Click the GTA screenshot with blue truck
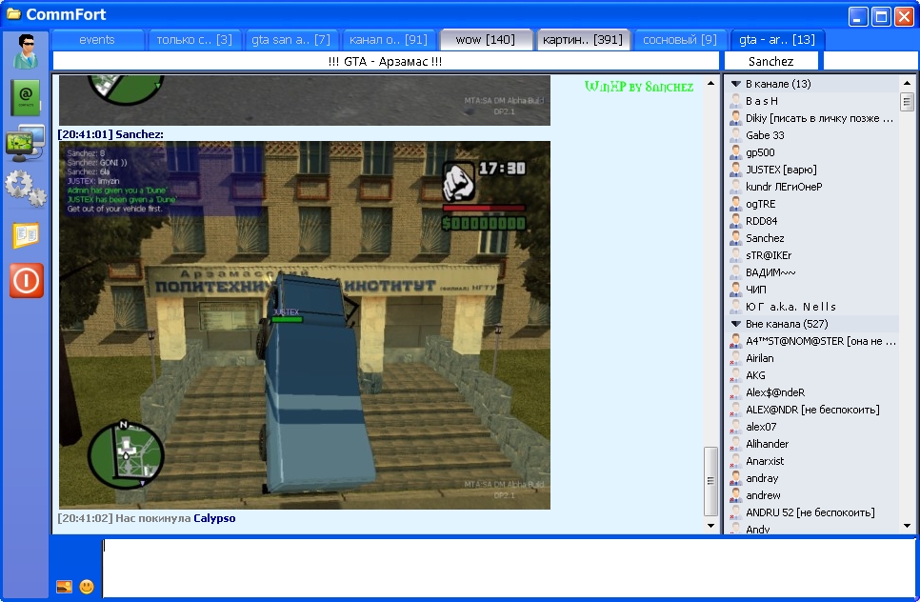 305,325
